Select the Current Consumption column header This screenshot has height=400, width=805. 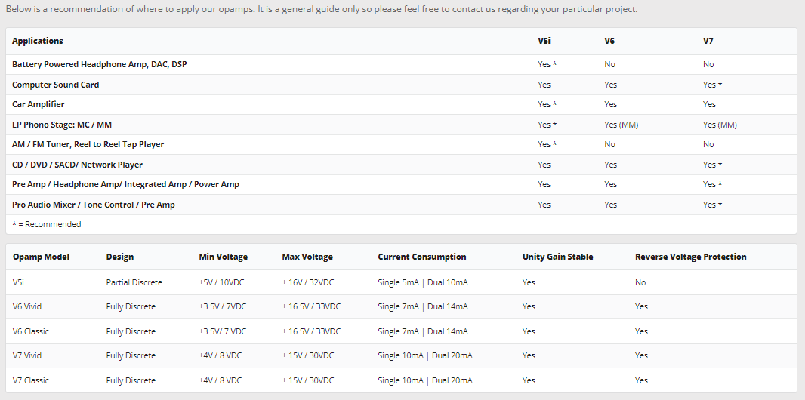click(x=422, y=257)
